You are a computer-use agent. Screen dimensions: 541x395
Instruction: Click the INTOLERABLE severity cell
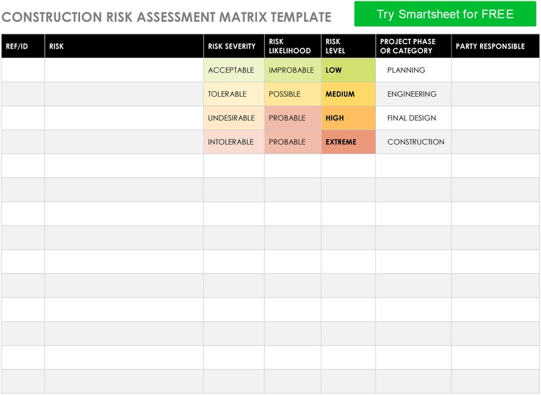coord(234,142)
